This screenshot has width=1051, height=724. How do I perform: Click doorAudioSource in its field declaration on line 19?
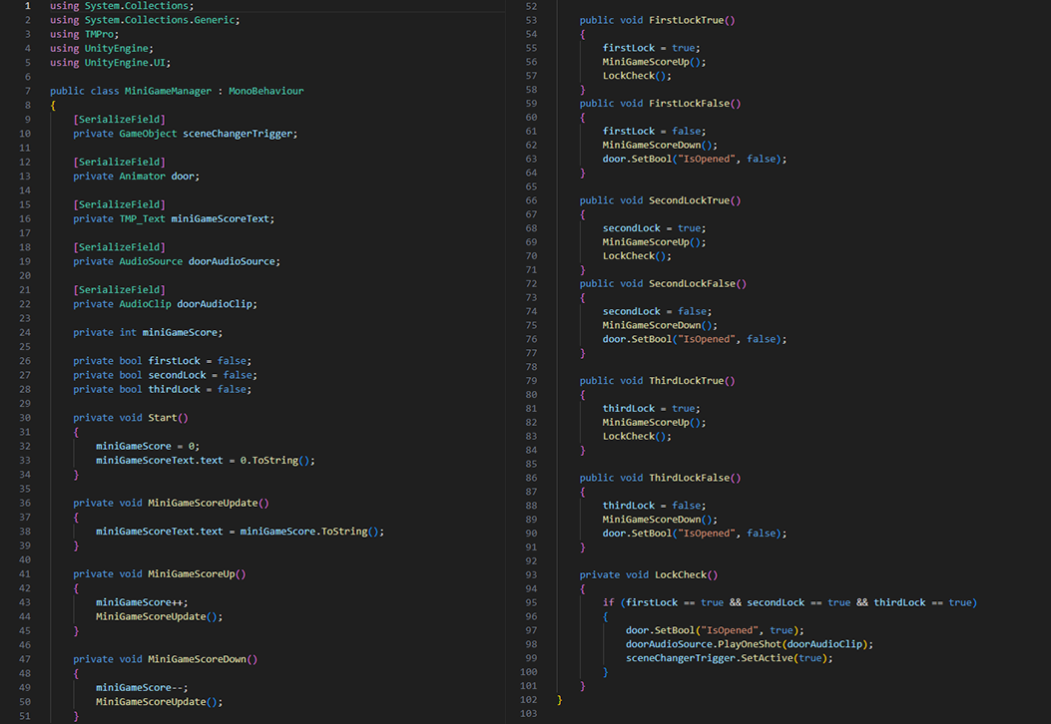234,261
